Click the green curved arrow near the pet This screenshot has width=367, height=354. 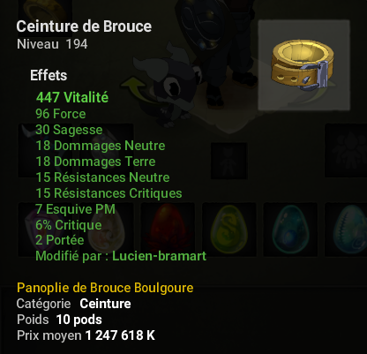click(136, 88)
